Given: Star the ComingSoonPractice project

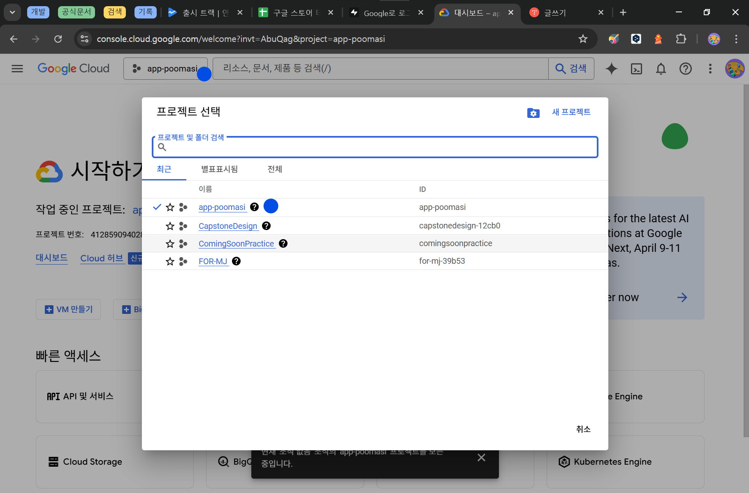Looking at the screenshot, I should (170, 244).
